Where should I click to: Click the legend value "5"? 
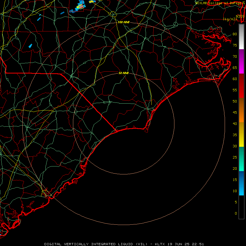pyautogui.click(x=236, y=202)
